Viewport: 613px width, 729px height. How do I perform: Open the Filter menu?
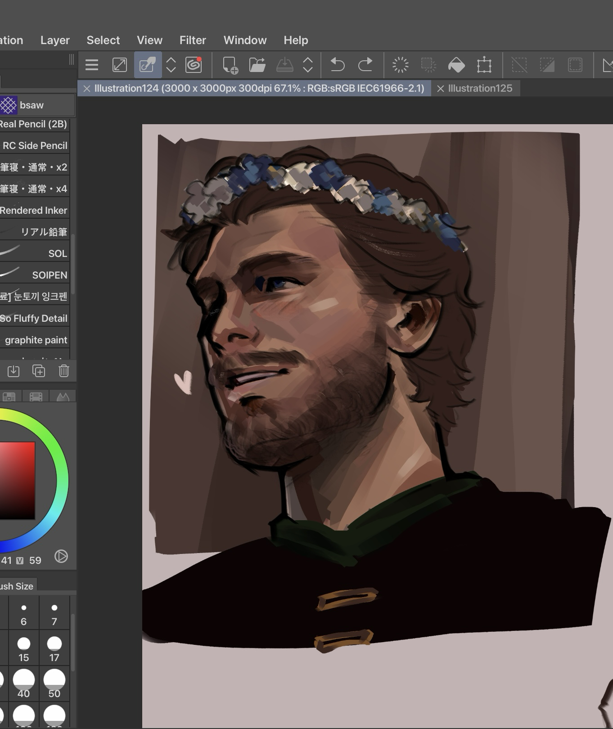click(193, 40)
